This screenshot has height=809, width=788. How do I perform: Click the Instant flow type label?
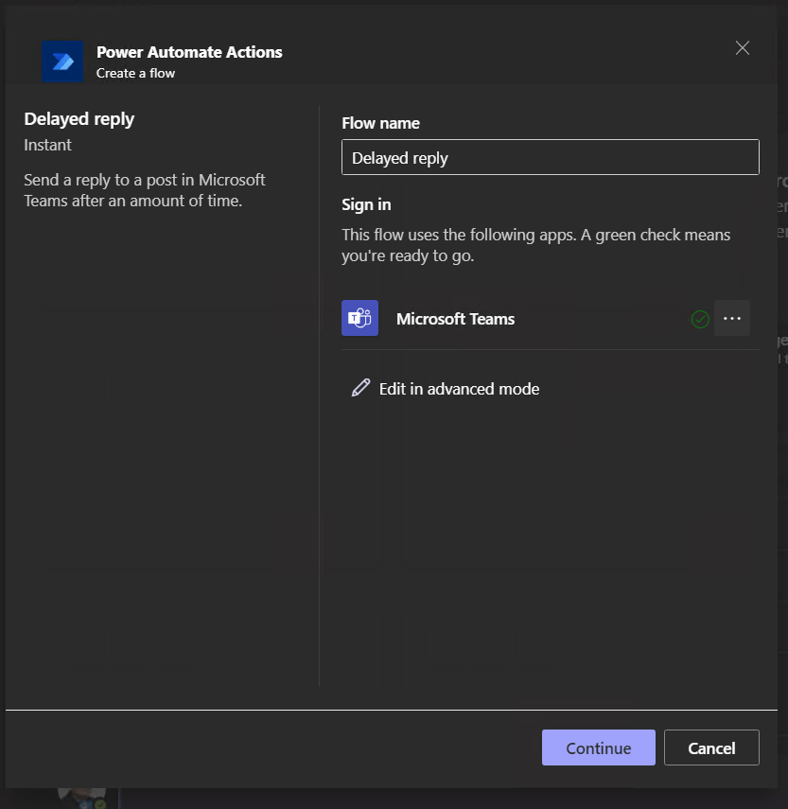[48, 145]
